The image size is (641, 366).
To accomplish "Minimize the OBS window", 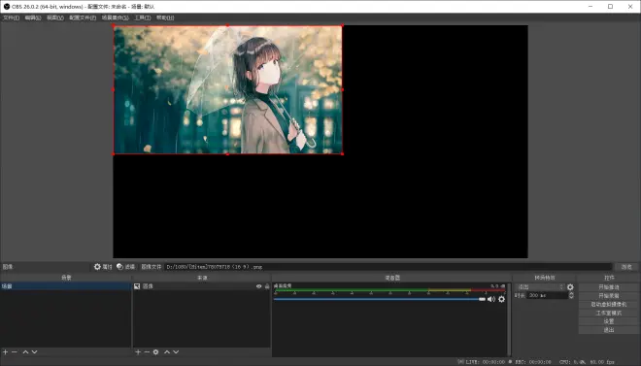I will coord(590,6).
